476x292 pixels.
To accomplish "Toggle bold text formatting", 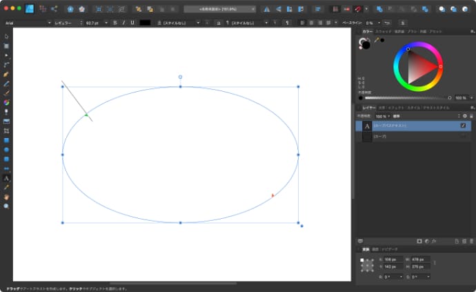I will click(x=115, y=23).
